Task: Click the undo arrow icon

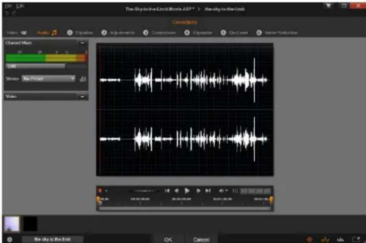Action: [7, 13]
